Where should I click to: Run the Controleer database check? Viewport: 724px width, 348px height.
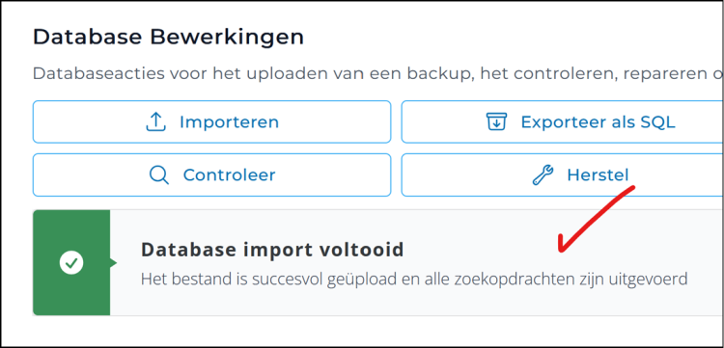212,175
